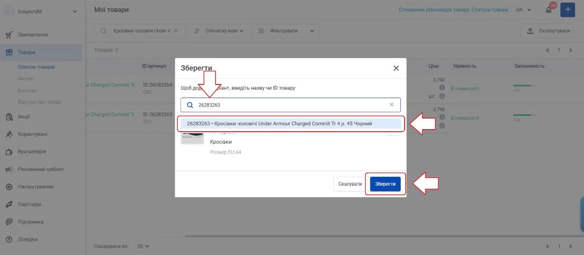Open Статуси товару link
Image resolution: width=584 pixels, height=255 pixels.
(x=490, y=9)
